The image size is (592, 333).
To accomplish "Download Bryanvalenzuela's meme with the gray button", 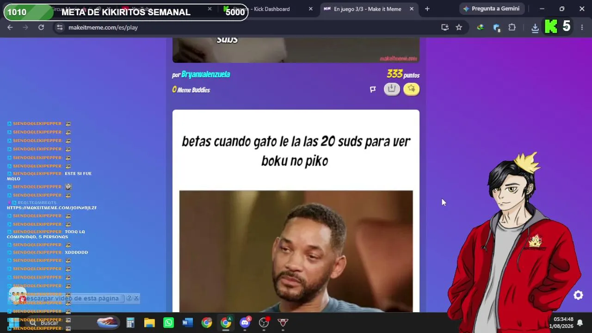I will [x=392, y=89].
